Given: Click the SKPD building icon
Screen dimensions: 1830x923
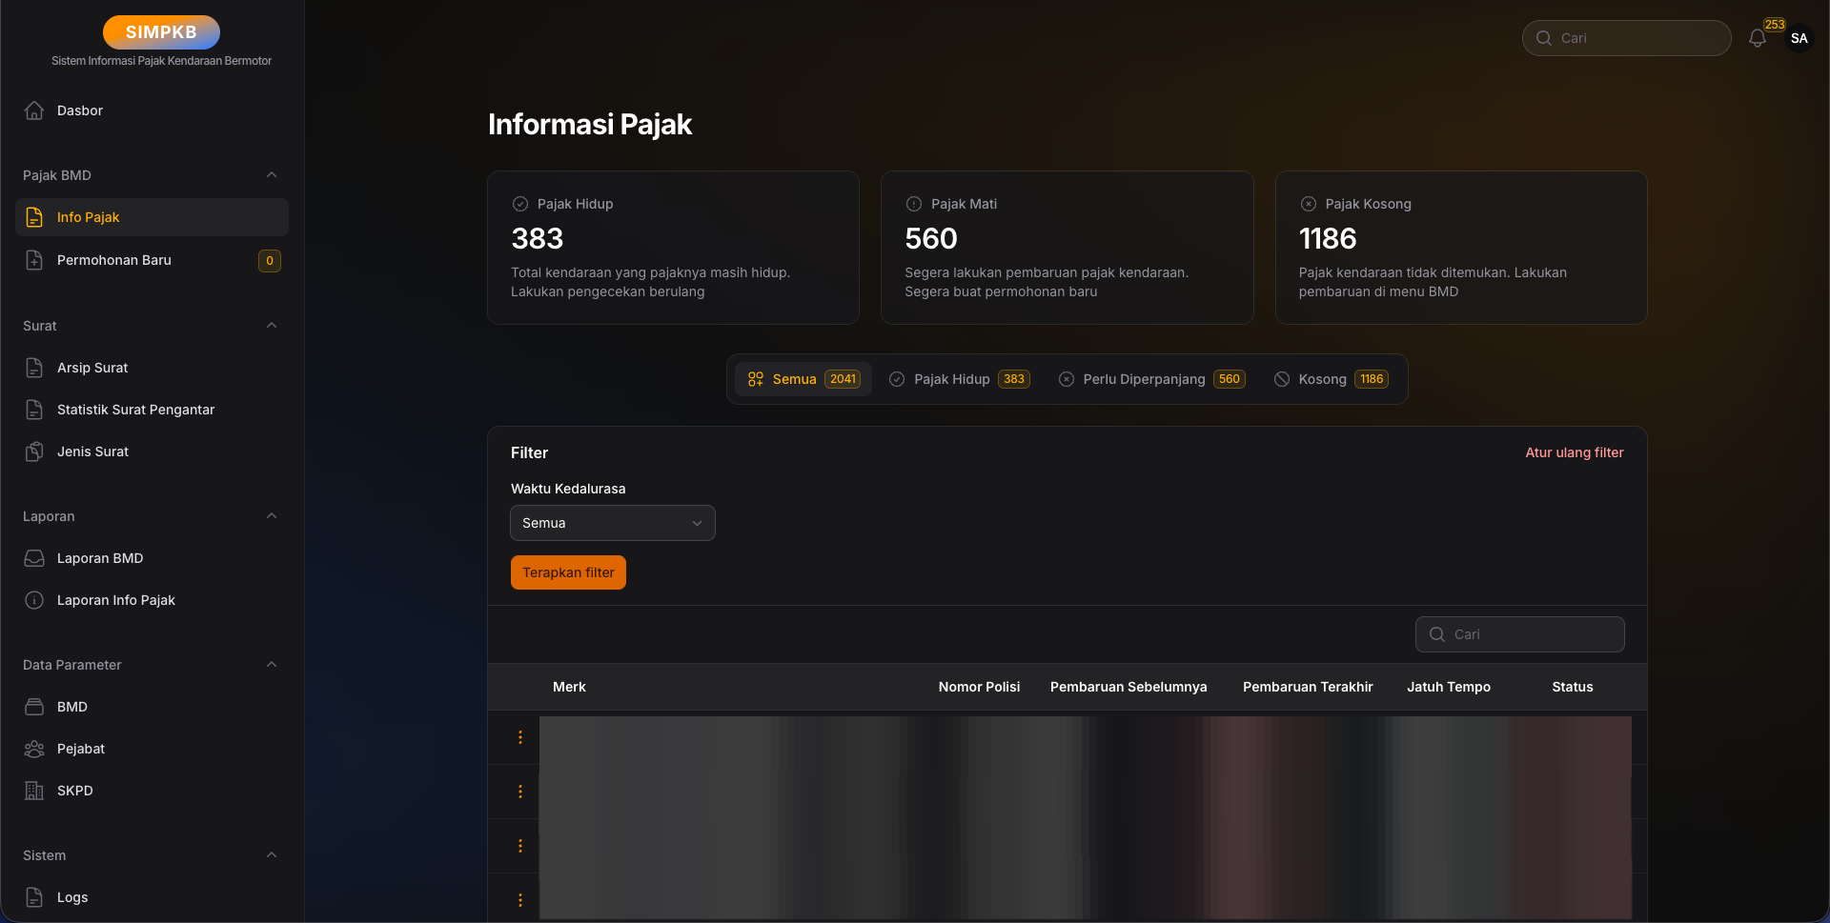Looking at the screenshot, I should click(x=34, y=791).
